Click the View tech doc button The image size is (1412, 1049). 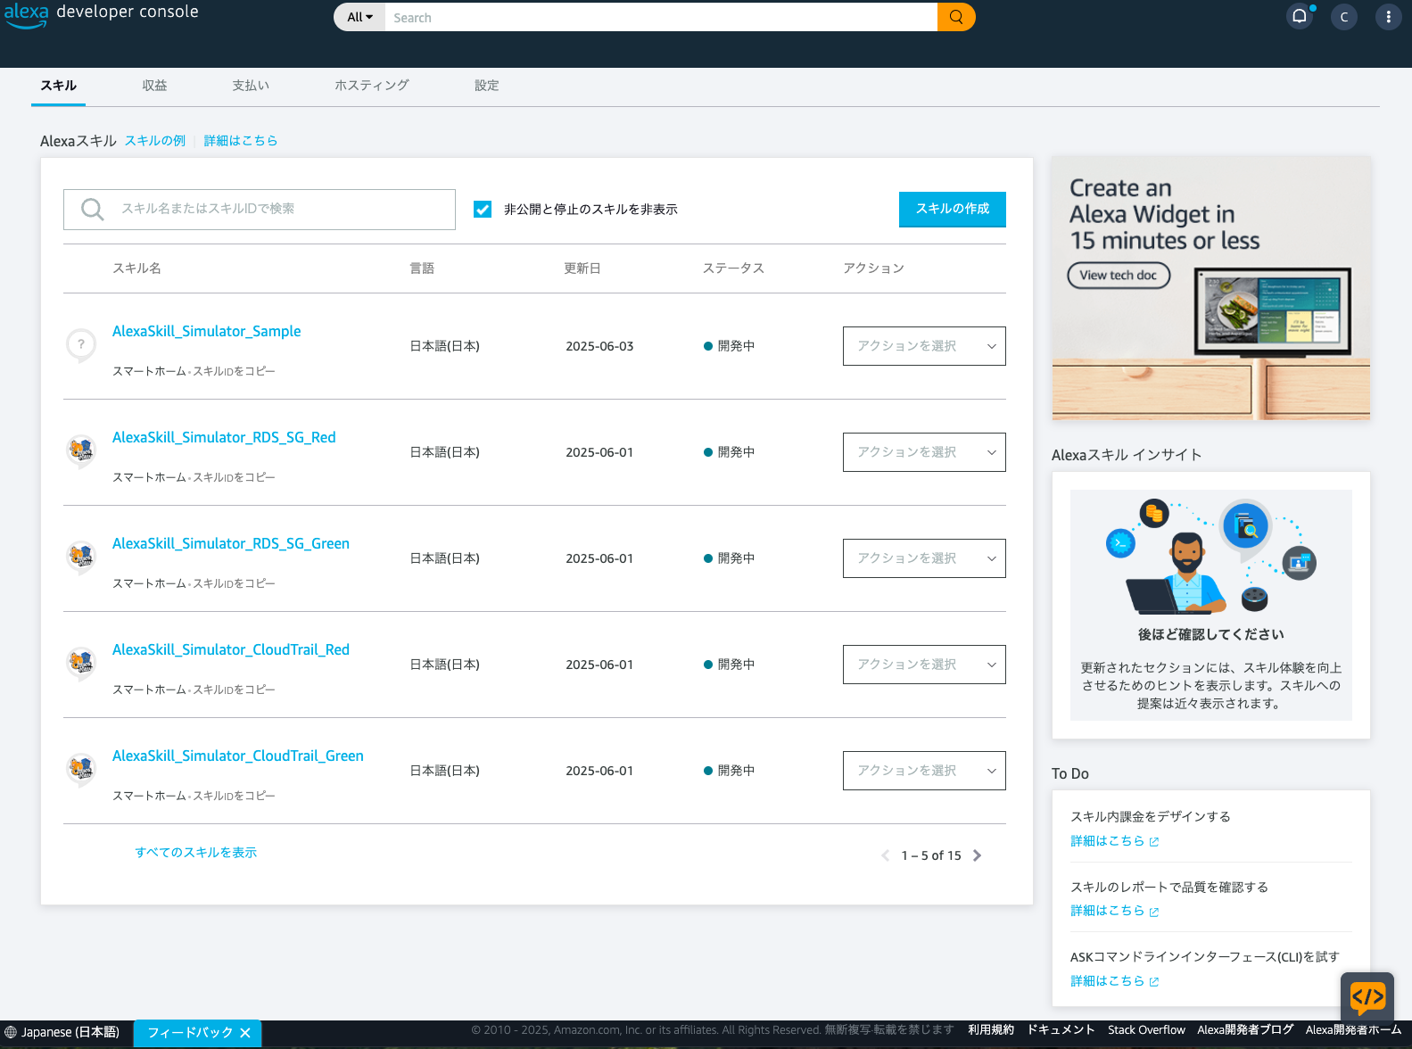coord(1118,276)
